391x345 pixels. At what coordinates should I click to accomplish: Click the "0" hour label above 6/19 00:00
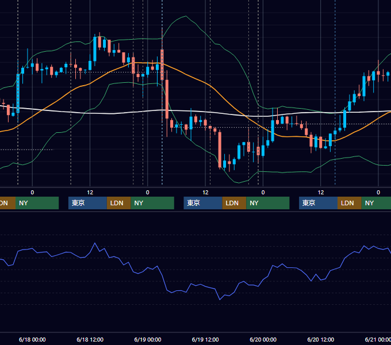(148, 193)
